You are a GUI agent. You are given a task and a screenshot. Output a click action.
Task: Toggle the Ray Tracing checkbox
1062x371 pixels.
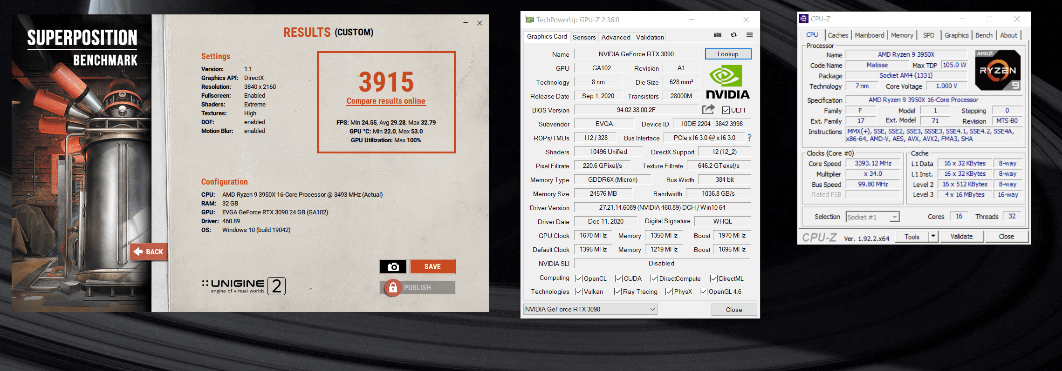pos(618,291)
